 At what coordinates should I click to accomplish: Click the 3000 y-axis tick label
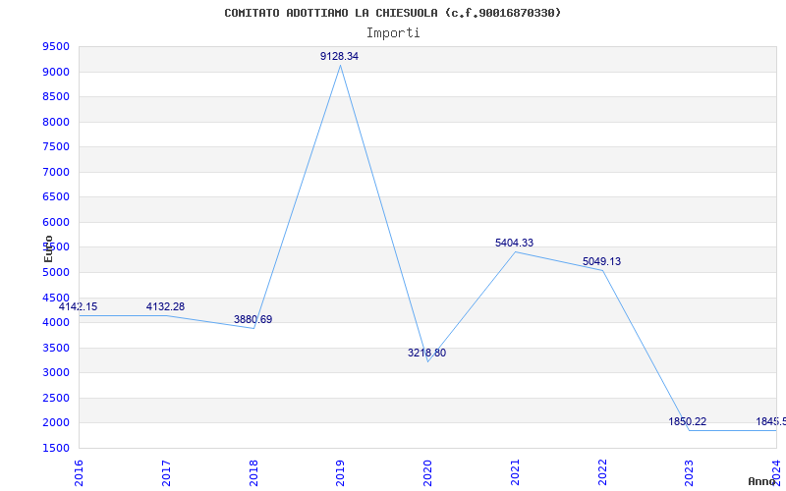[x=56, y=373]
